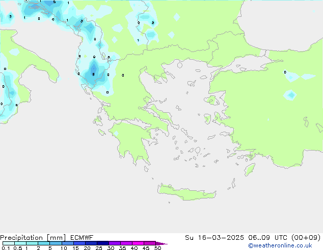This screenshot has height=250, width=323.
Task: Click the '0.1' label on legend scale
Action: point(6,248)
